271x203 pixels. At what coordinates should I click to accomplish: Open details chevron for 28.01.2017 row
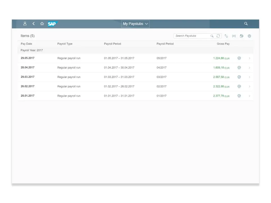[x=250, y=96]
